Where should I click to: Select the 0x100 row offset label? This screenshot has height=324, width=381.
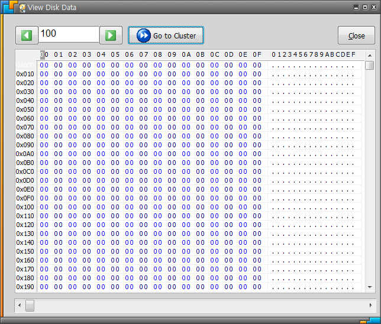click(25, 207)
